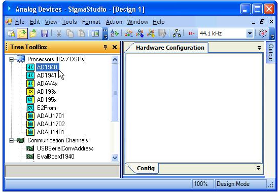Collapse the Communication Channels node
The image size is (279, 192).
coord(11,141)
